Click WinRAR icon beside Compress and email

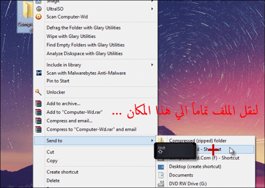[x=38, y=121]
